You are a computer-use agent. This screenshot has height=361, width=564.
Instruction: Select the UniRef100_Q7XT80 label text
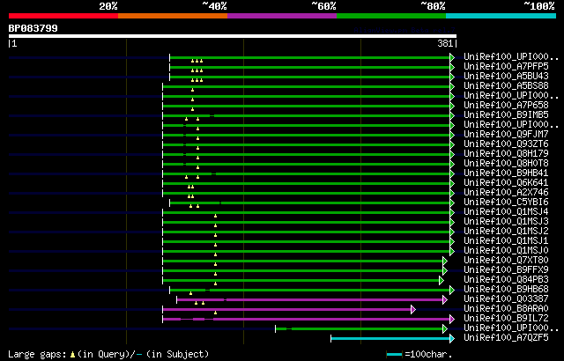click(x=506, y=261)
